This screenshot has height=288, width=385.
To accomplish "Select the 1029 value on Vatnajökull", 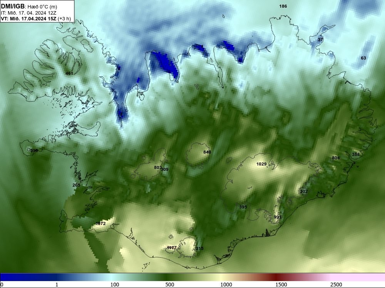I will coord(261,164).
